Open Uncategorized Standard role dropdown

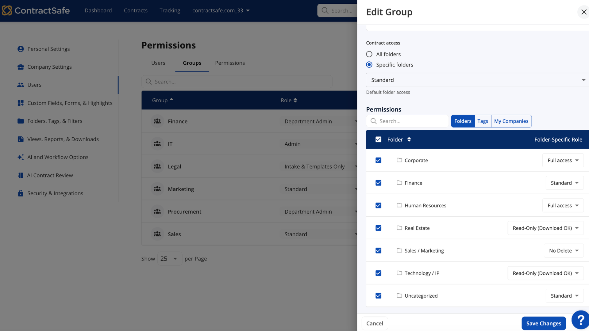pos(564,296)
